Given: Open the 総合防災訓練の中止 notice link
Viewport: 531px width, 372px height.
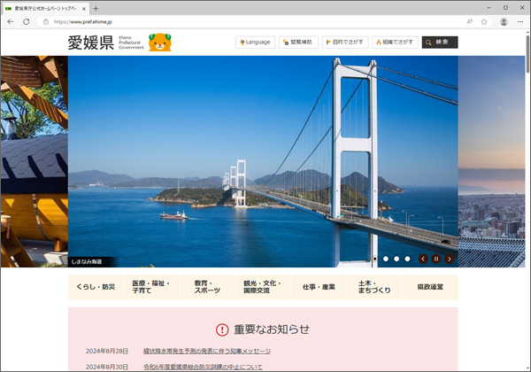Looking at the screenshot, I should coord(203,367).
